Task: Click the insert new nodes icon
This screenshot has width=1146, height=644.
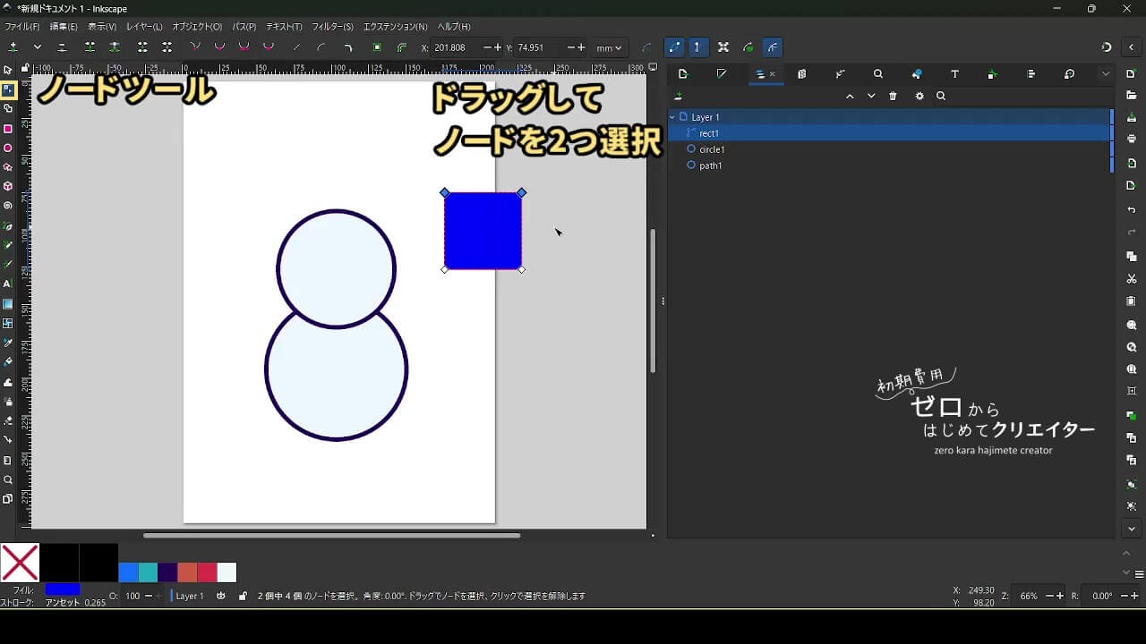Action: coord(13,47)
